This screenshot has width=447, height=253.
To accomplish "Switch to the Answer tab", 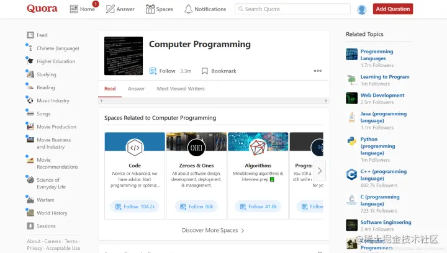I will [x=136, y=89].
